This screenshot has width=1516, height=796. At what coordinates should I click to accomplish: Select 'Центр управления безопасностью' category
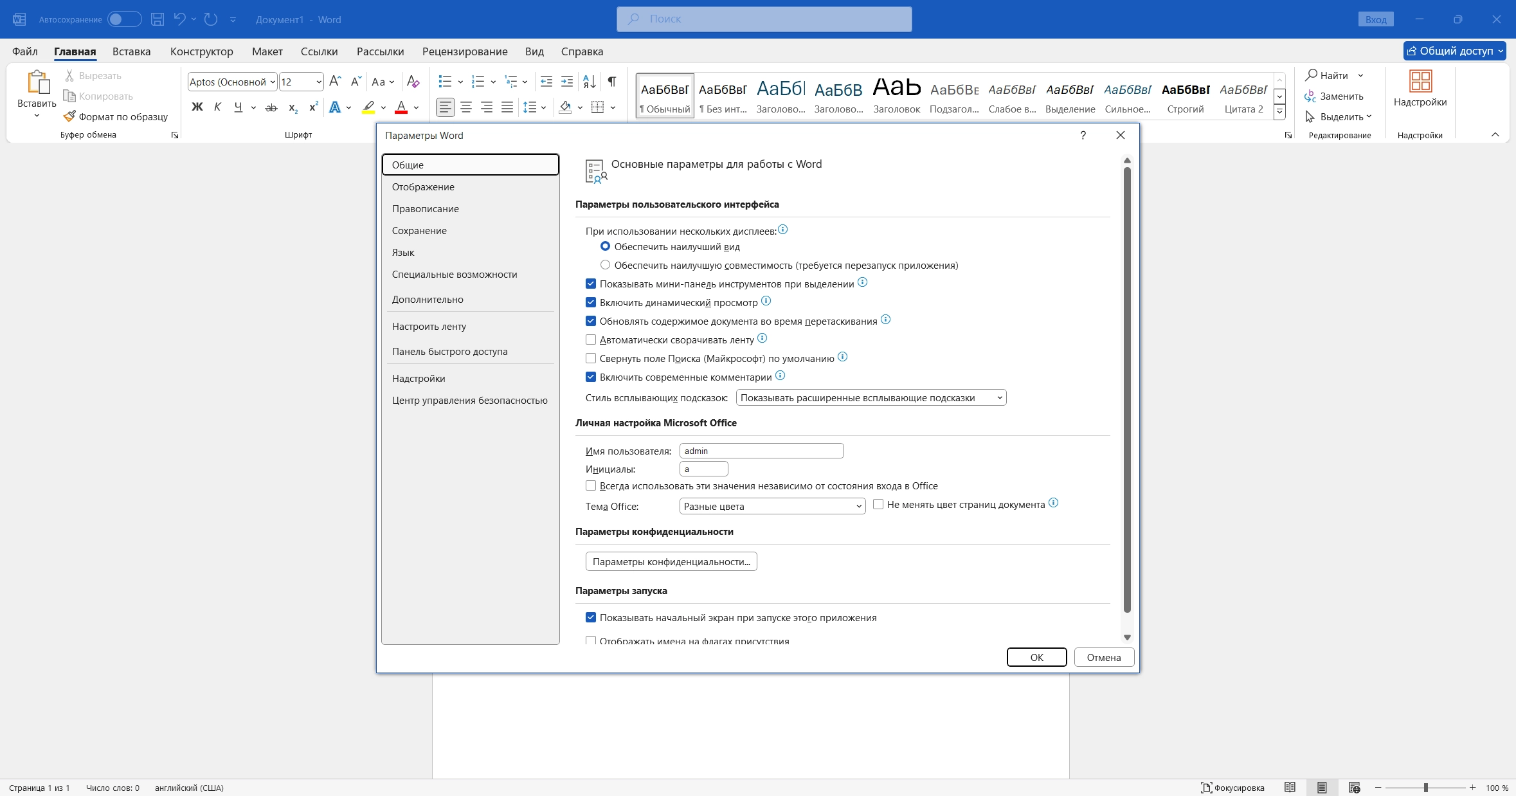470,400
